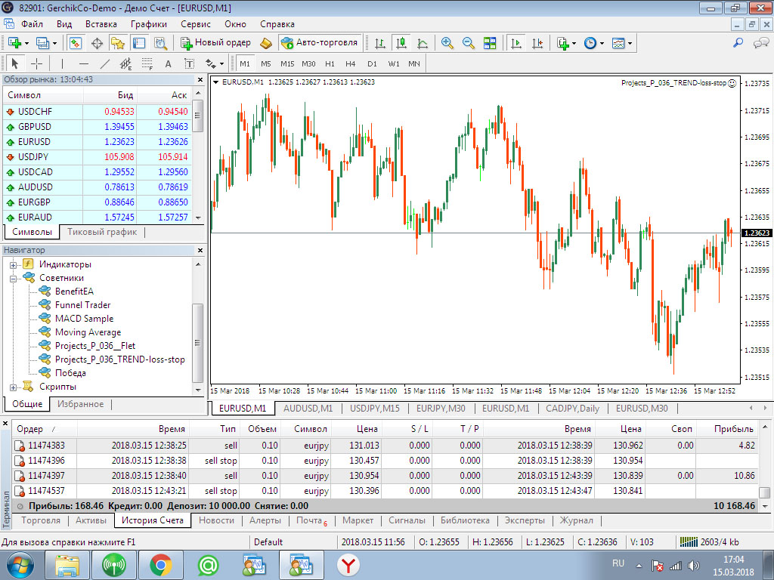Select the Text 'A' drawing tool
Screen dimensions: 774x580
tap(168, 63)
